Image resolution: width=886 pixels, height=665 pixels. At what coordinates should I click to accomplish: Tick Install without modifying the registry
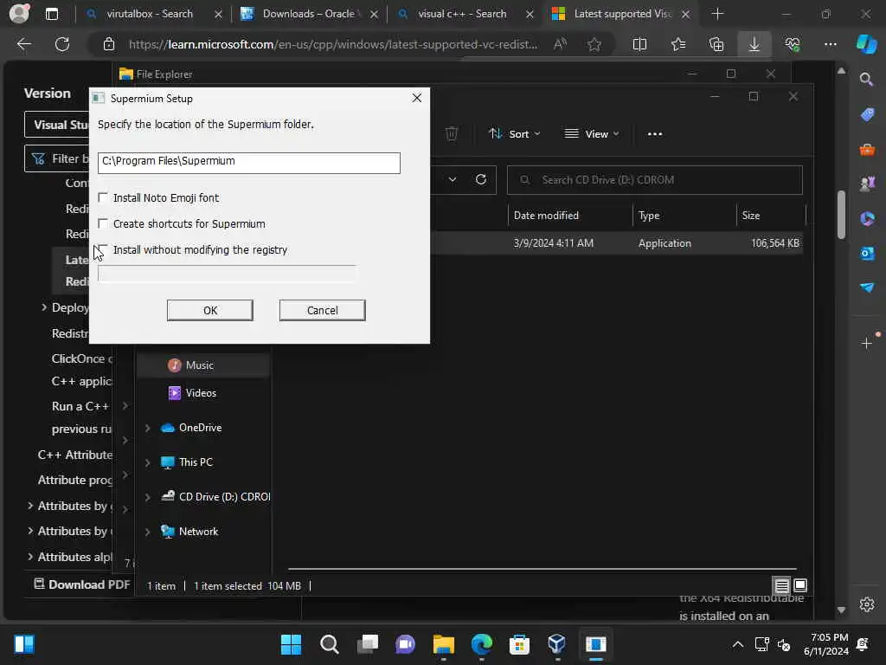103,249
